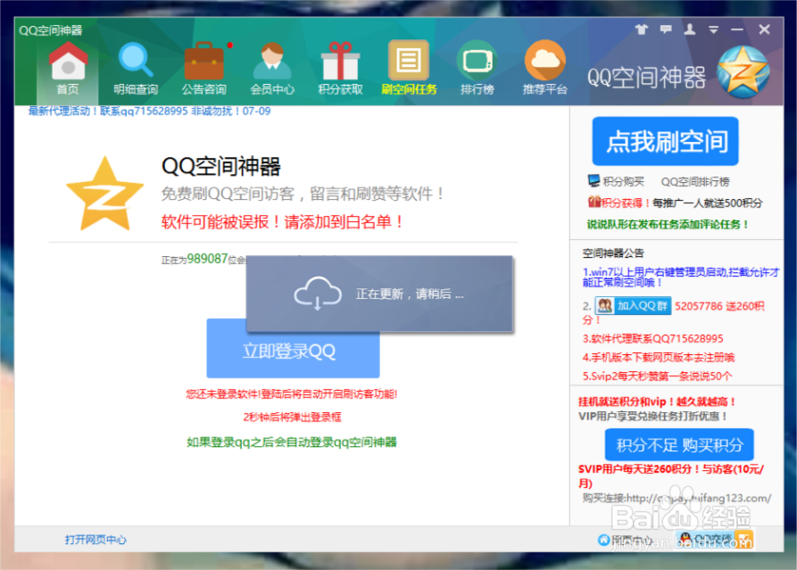
Task: Click 积分不足 购买积分 button
Action: (x=679, y=444)
